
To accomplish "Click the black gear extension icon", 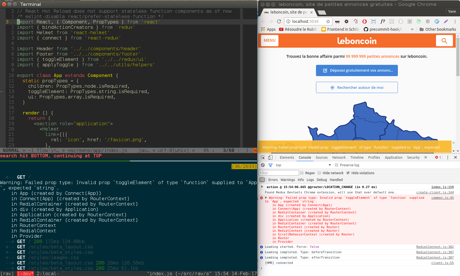I will coord(346,21).
